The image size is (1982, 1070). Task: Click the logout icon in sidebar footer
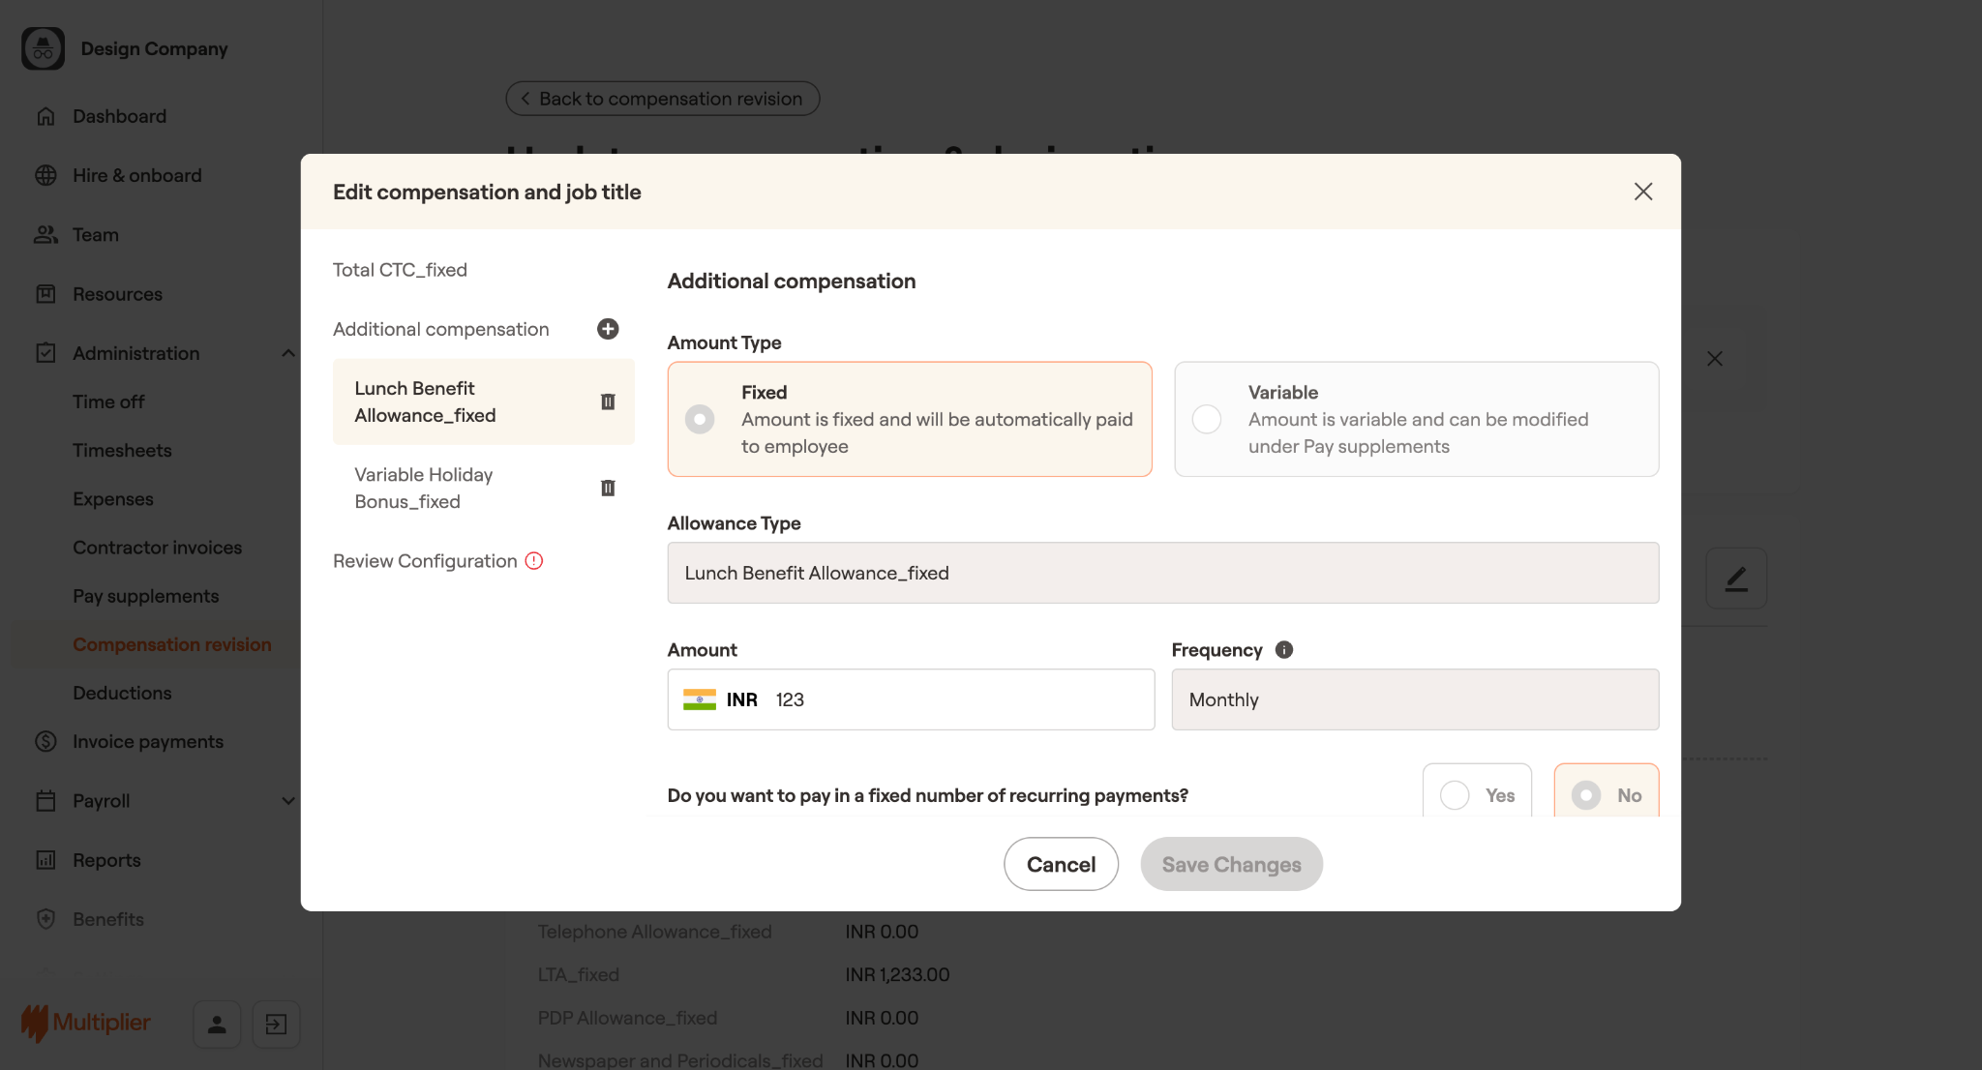(x=276, y=1024)
